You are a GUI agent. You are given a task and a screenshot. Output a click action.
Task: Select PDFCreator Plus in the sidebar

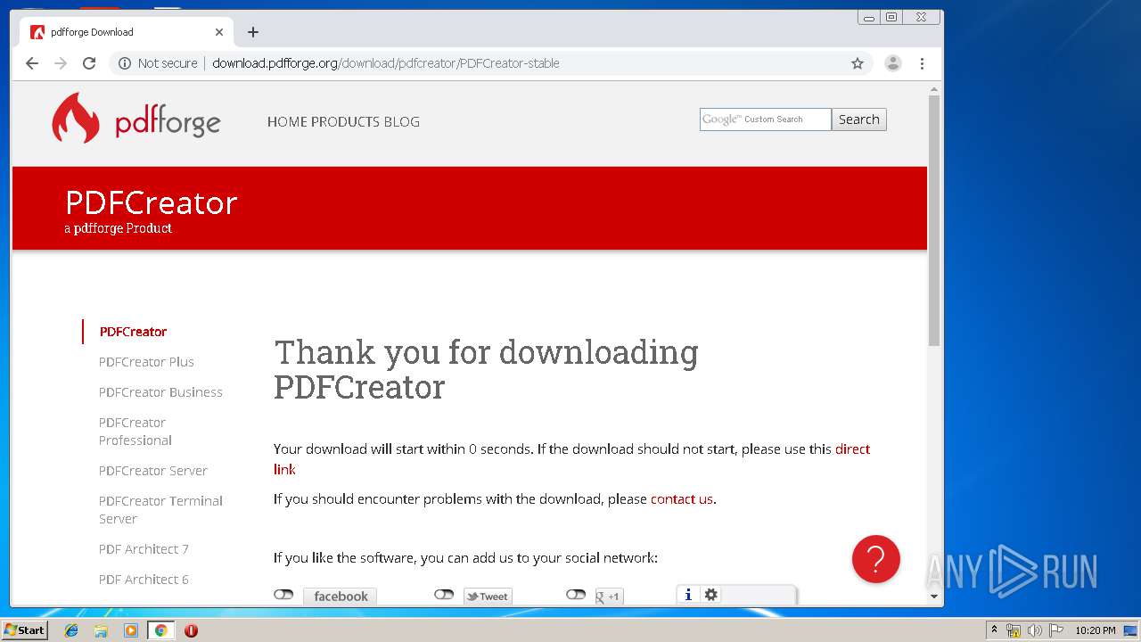pyautogui.click(x=146, y=362)
